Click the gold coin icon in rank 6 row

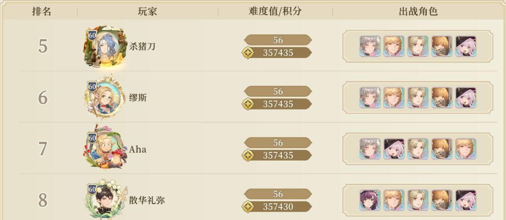248,104
